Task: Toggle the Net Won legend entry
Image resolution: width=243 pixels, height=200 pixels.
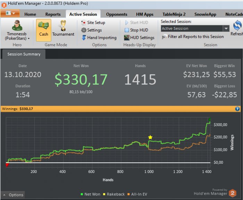Action: [x=90, y=194]
